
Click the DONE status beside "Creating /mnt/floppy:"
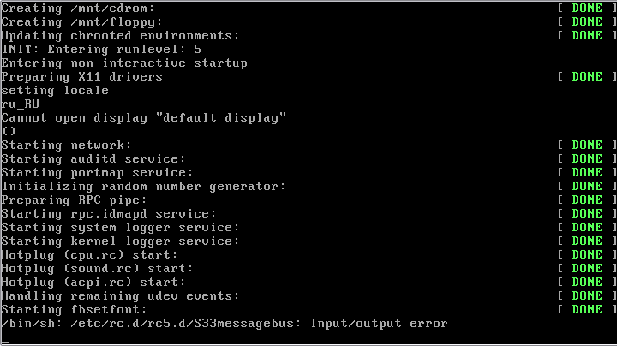(x=587, y=21)
